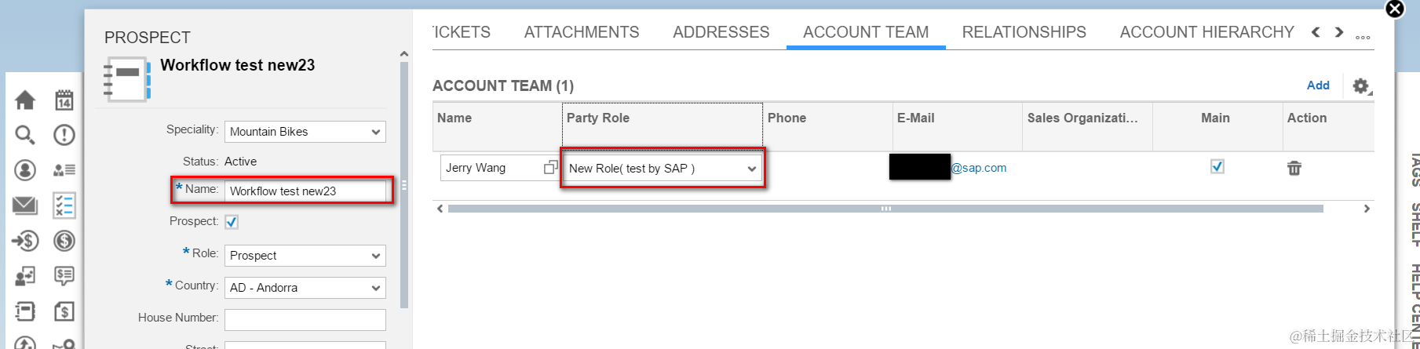Screen dimensions: 1420x349
Task: Open the Party Role dropdown
Action: 751,169
